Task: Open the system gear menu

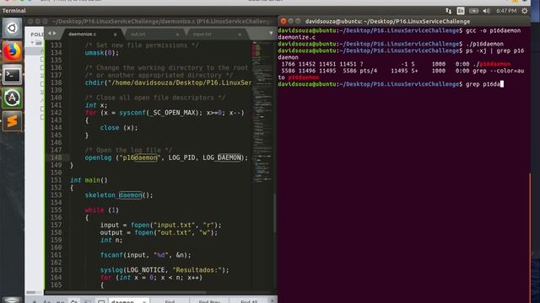Action: coord(525,11)
